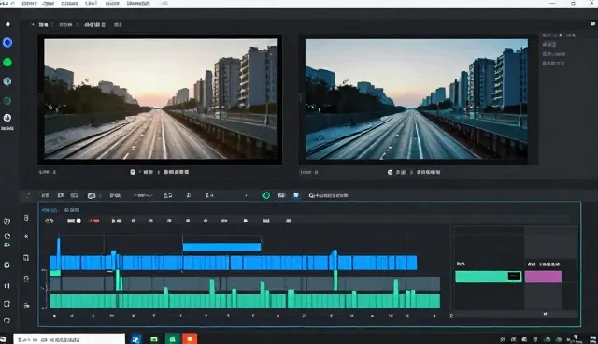The height and width of the screenshot is (344, 598).
Task: Select the left warm-toned source preview
Action: click(160, 99)
